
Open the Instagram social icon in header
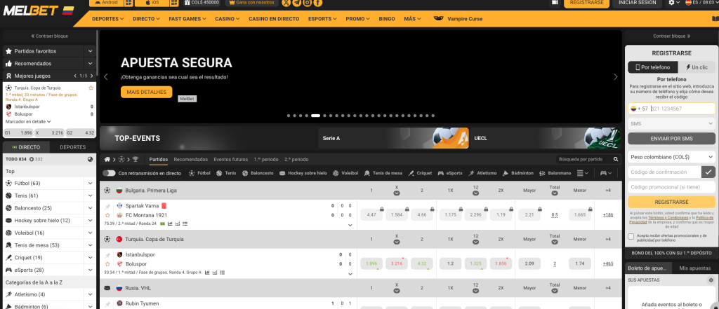308,4
